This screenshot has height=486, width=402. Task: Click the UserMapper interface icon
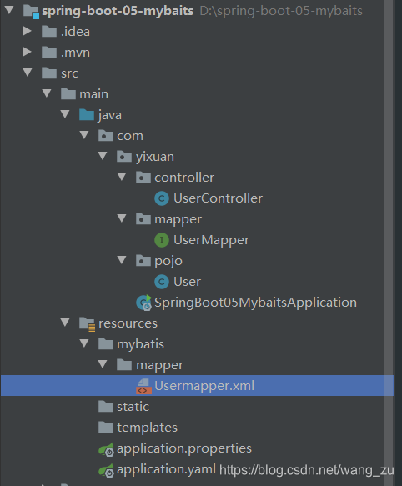162,240
